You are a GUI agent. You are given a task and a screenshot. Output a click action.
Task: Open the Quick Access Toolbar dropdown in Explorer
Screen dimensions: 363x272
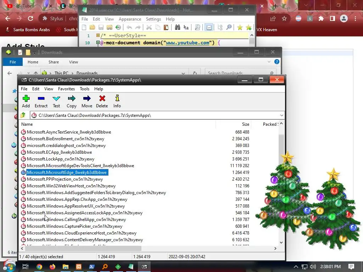[34, 53]
